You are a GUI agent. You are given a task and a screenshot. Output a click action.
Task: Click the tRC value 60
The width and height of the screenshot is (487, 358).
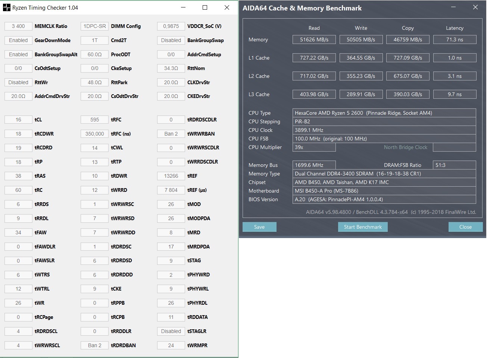click(18, 190)
